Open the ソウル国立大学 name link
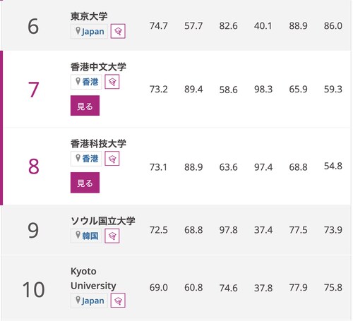Viewport: 353px width, 321px height. [x=103, y=221]
